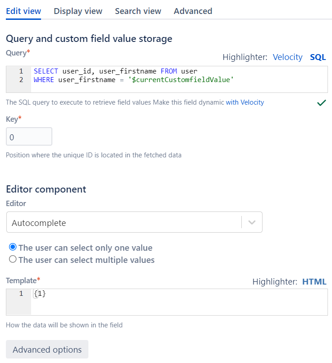
Task: Click into the Key input field
Action: (x=29, y=137)
